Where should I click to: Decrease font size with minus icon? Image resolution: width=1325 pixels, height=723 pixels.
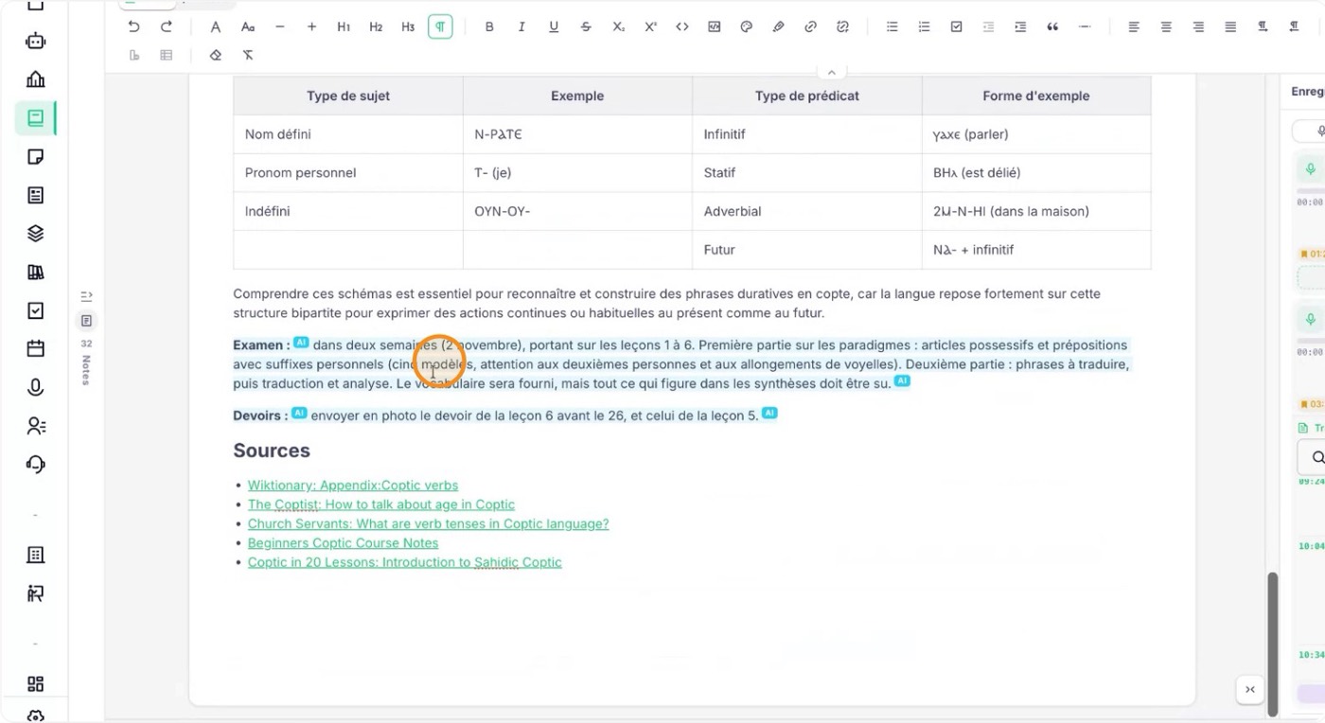[x=280, y=26]
